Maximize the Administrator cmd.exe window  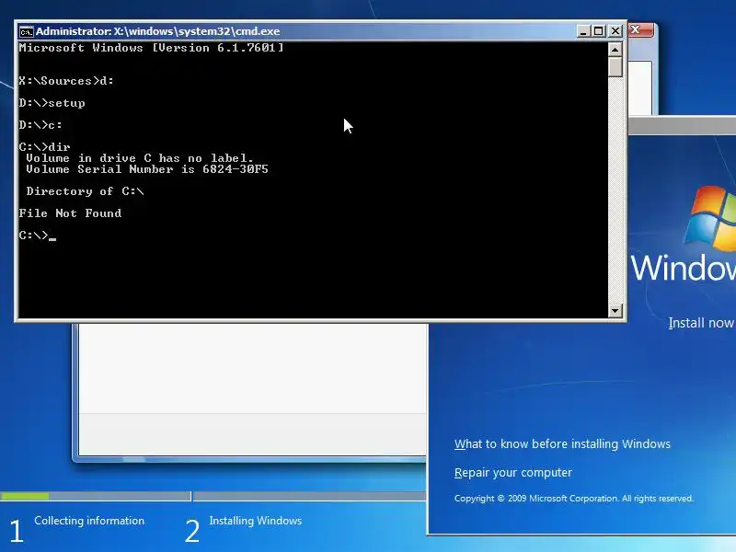pyautogui.click(x=599, y=31)
